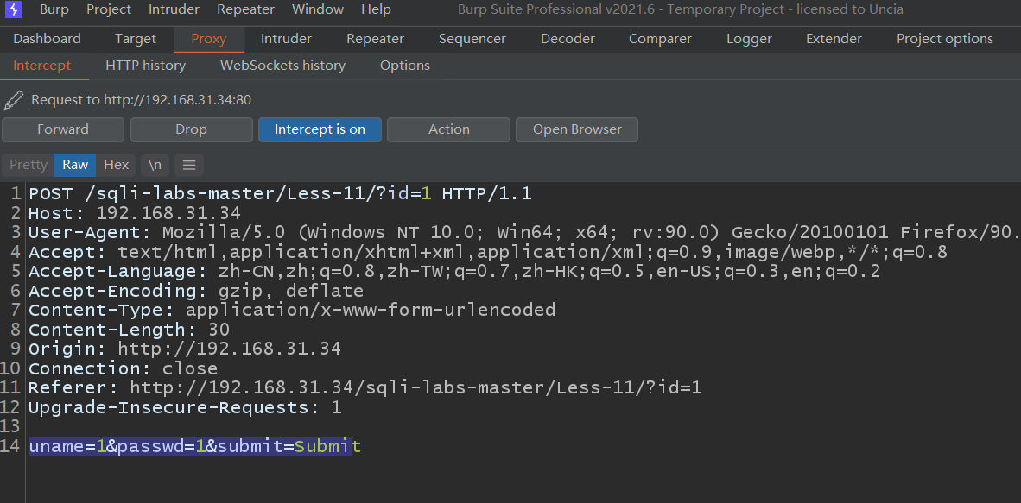
Task: Switch to Hex view
Action: [x=117, y=166]
